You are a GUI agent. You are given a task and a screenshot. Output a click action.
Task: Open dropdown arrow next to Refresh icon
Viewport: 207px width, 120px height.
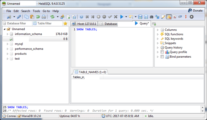coord(58,17)
